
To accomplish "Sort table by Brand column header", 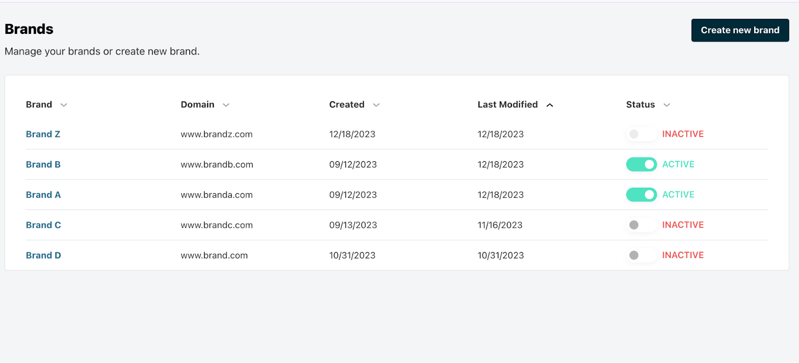I will point(39,104).
